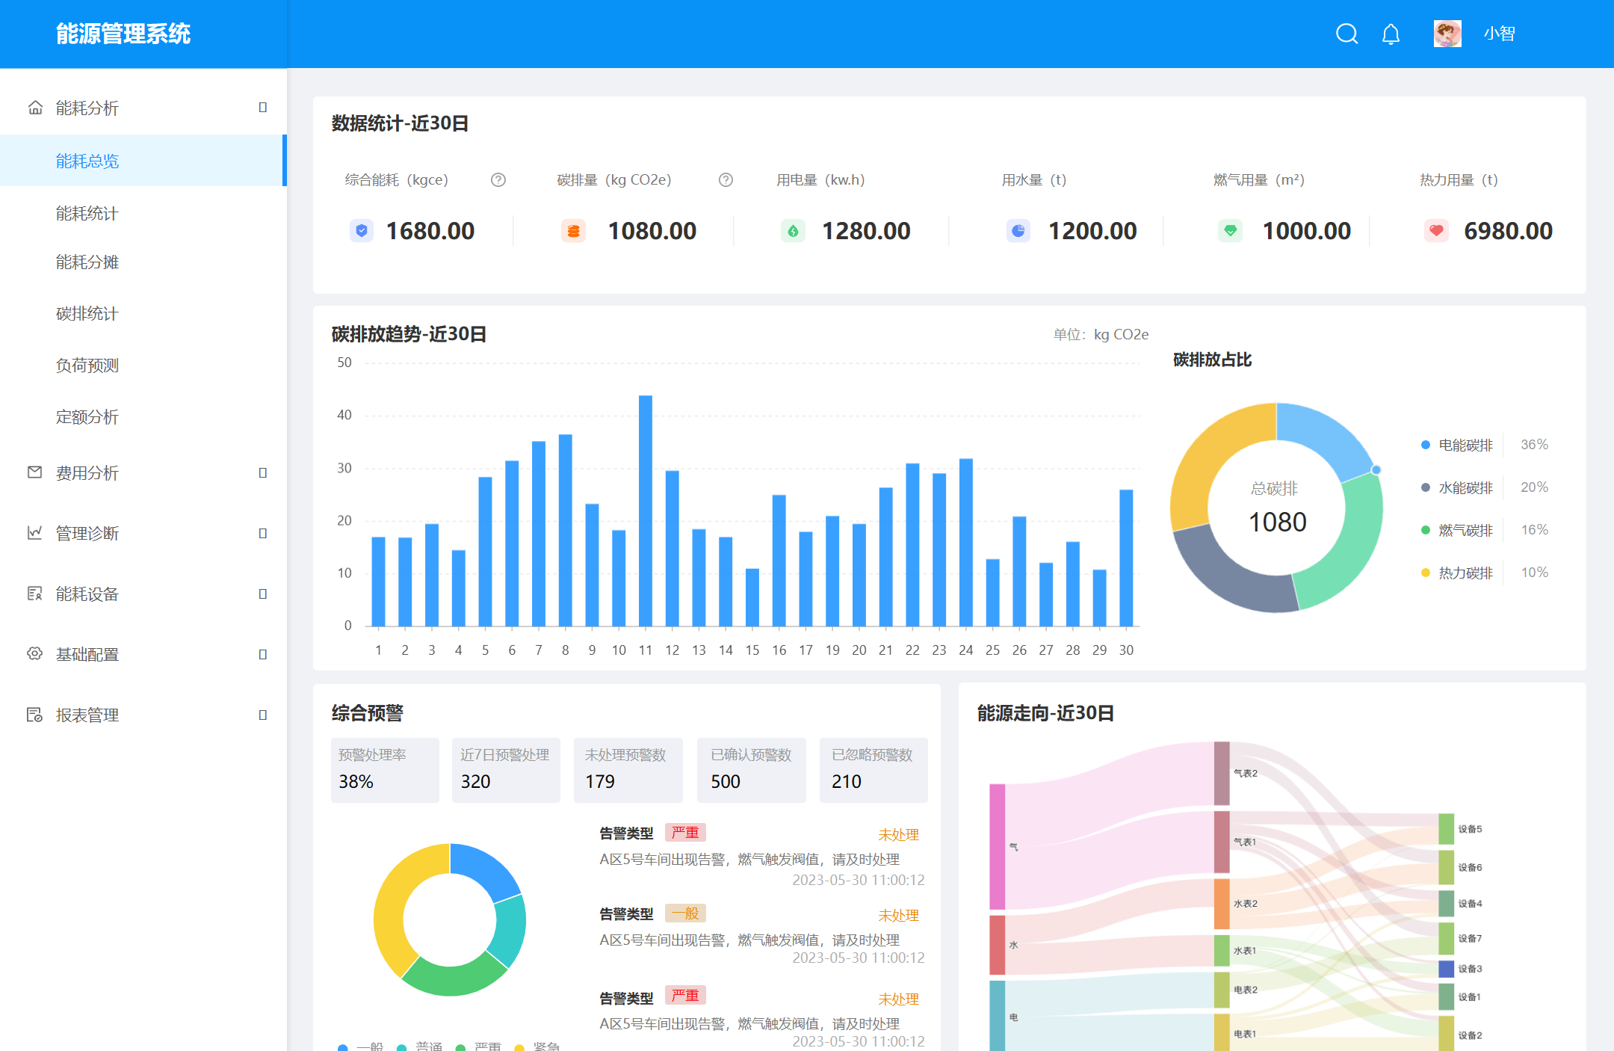The height and width of the screenshot is (1051, 1614).
Task: Toggle the 燃气碳排 legend item
Action: point(1456,530)
